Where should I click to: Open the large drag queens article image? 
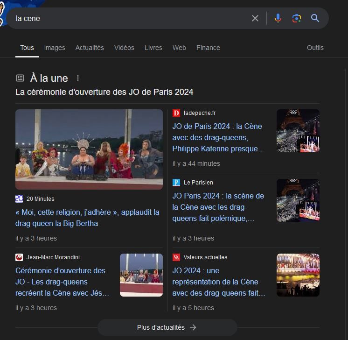coord(89,149)
